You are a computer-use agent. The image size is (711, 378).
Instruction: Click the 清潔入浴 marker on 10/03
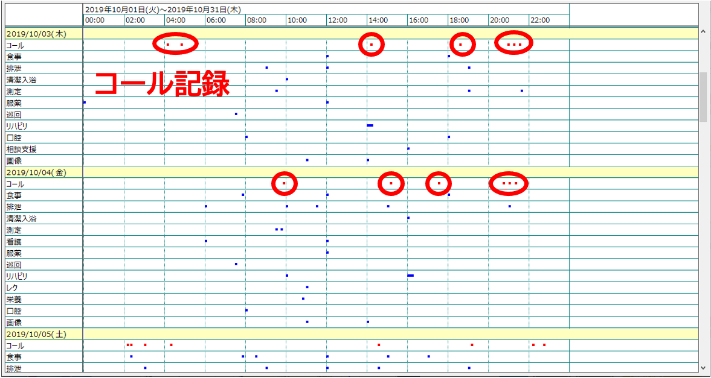(287, 79)
